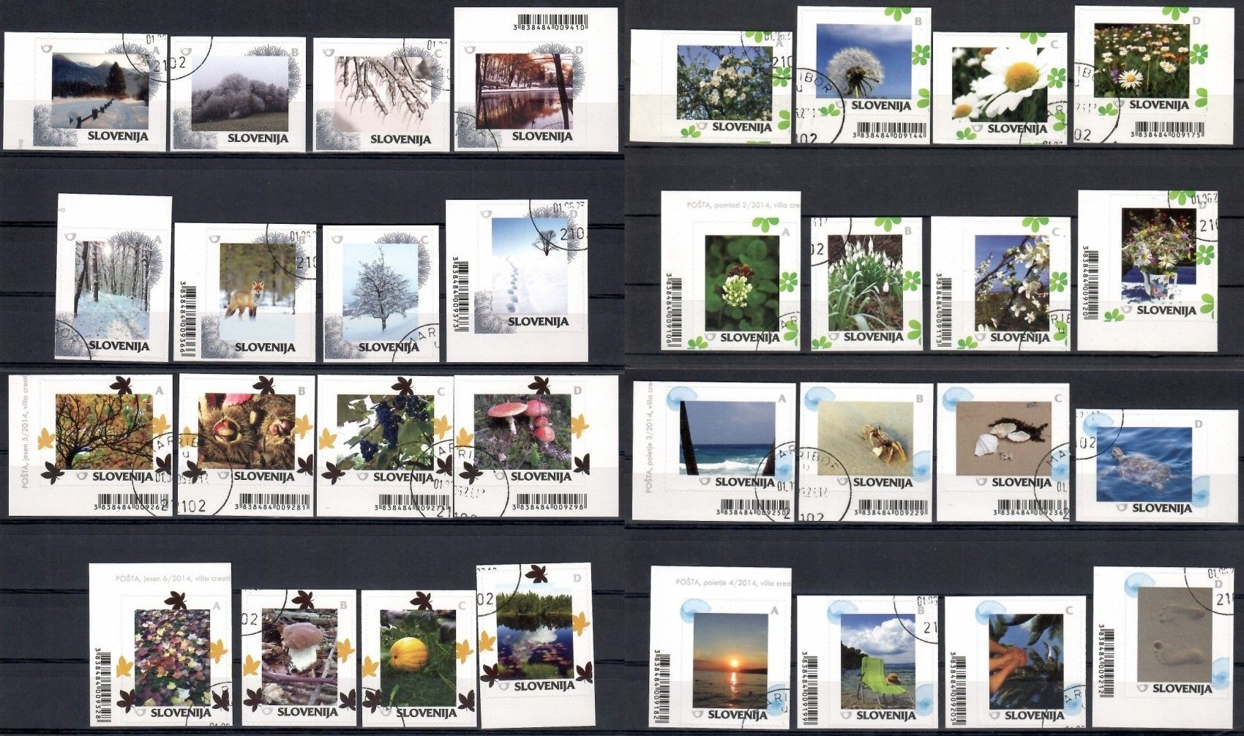The width and height of the screenshot is (1244, 736).
Task: Click the icy hanging branches stamp
Action: tap(381, 95)
